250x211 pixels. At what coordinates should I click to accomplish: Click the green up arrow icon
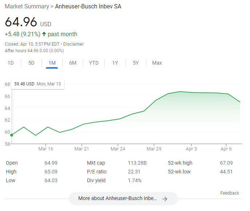coord(44,34)
